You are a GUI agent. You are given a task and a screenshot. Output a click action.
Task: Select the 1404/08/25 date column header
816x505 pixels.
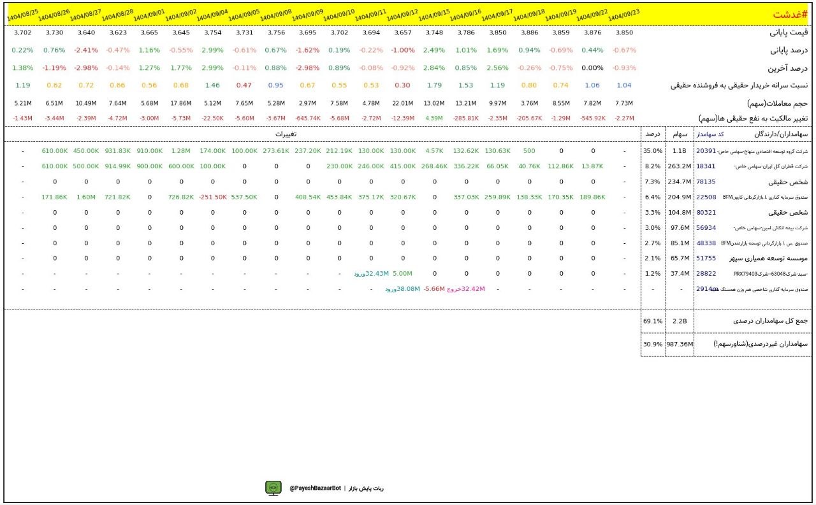pos(22,14)
